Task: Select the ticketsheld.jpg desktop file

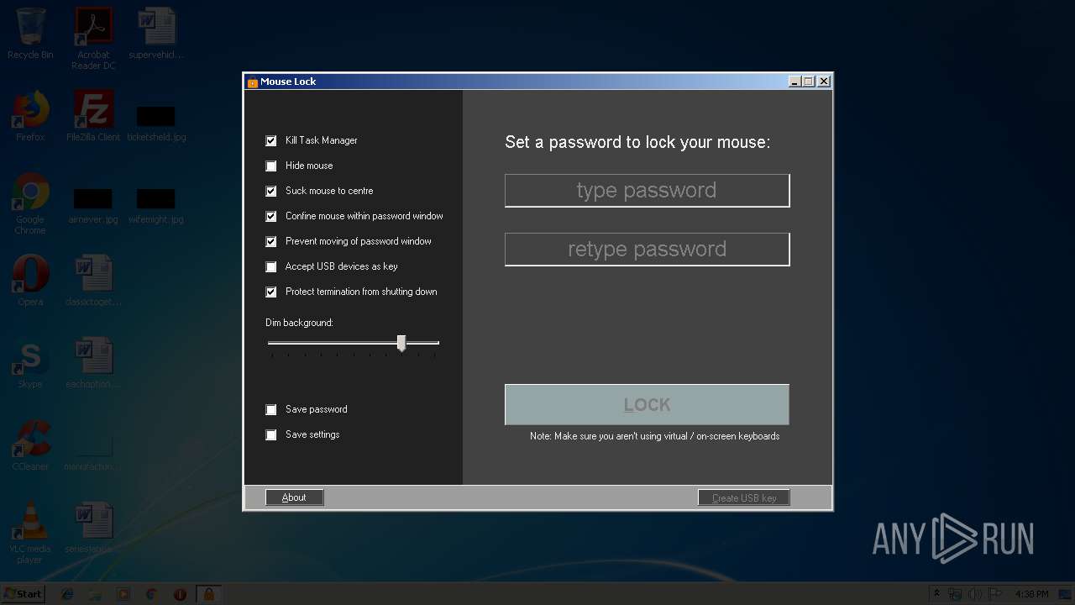Action: click(156, 123)
